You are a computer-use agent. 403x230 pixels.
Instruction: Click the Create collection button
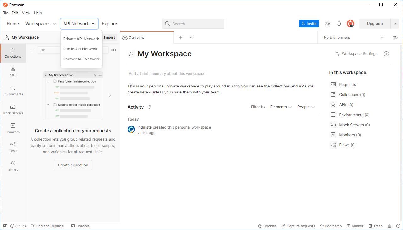(x=73, y=165)
